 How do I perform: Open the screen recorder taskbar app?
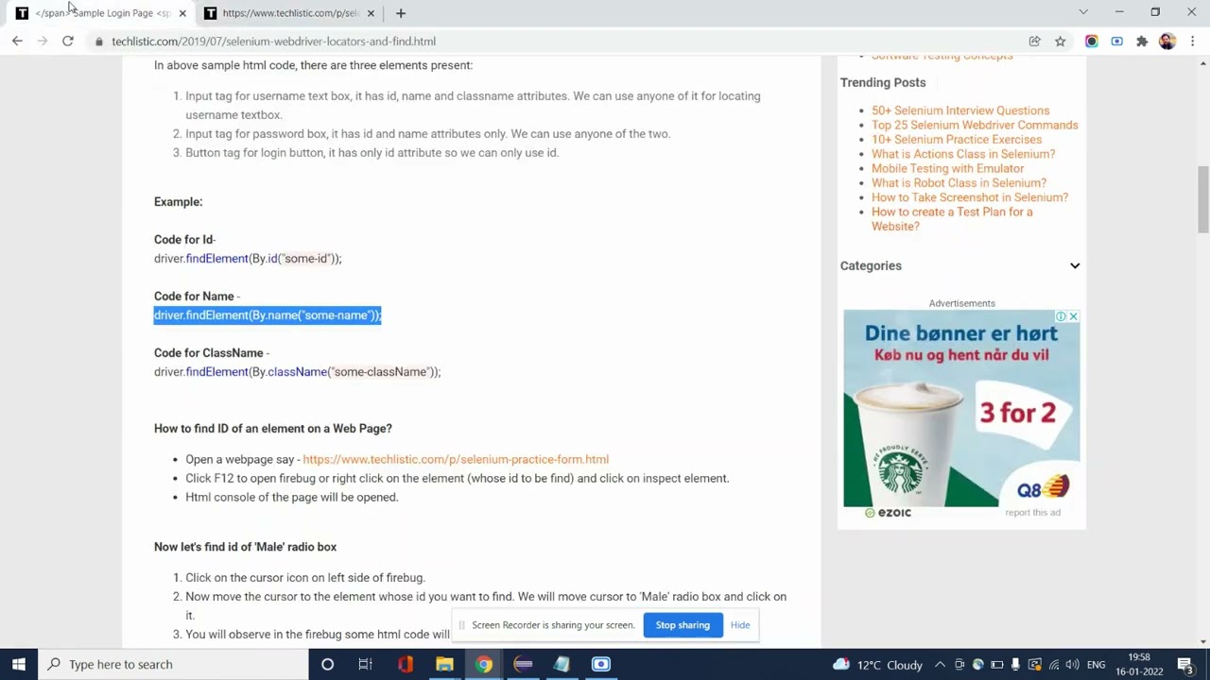601,665
